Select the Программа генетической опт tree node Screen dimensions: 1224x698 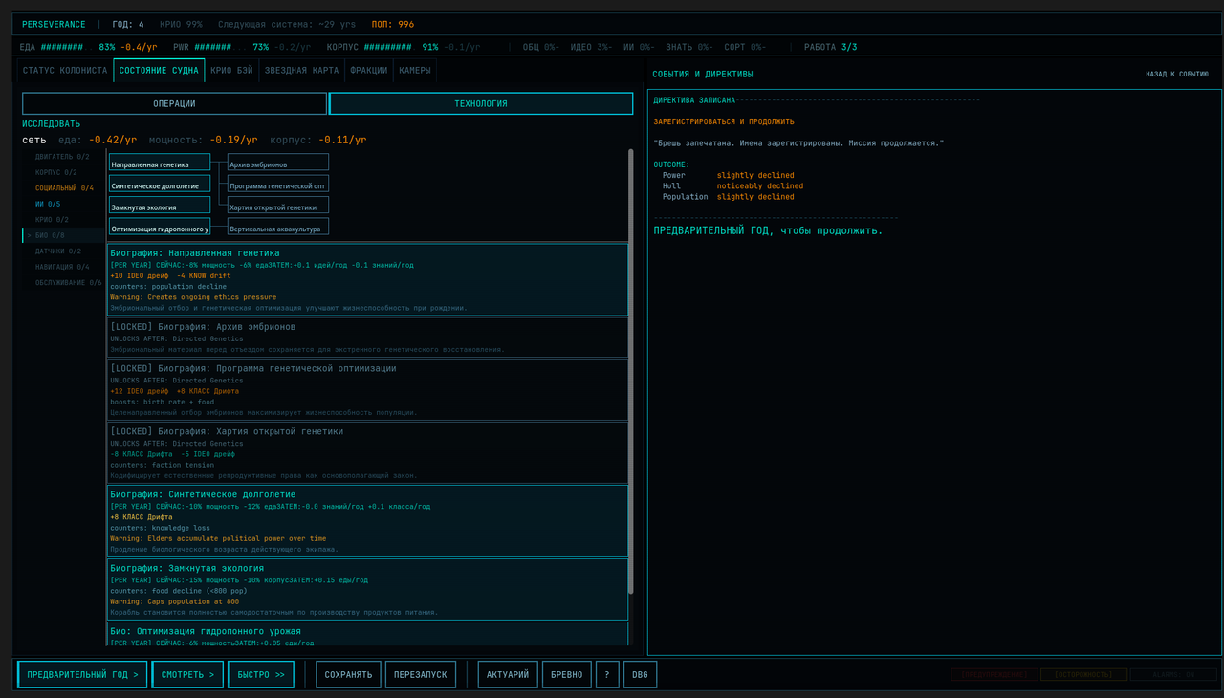tap(278, 184)
